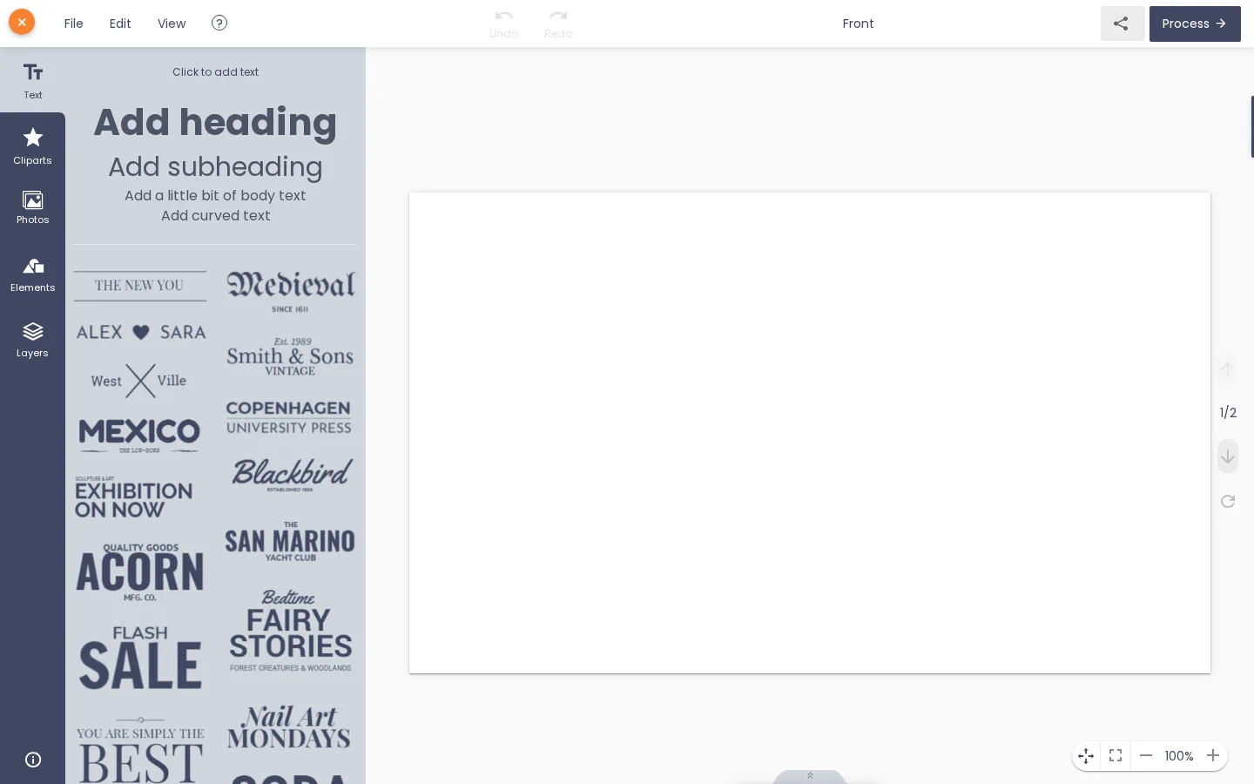Choose ACORN Quality Goods template
The width and height of the screenshot is (1254, 784).
[x=140, y=572]
